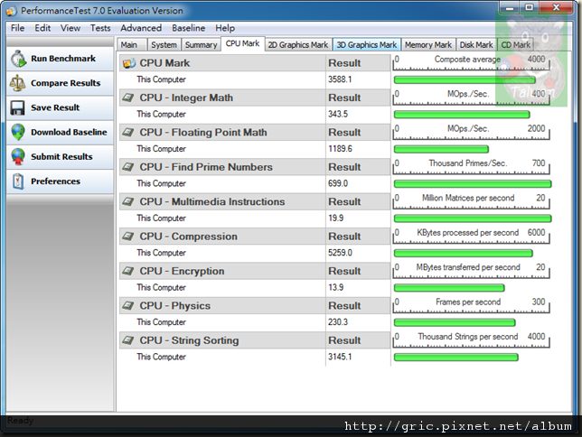Open the Help menu
582x437 pixels.
tap(225, 28)
